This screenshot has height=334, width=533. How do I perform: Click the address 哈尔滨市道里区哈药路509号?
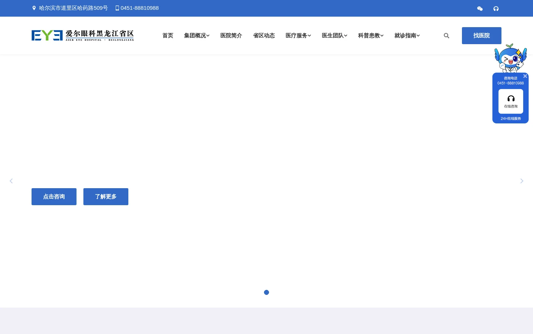click(74, 8)
